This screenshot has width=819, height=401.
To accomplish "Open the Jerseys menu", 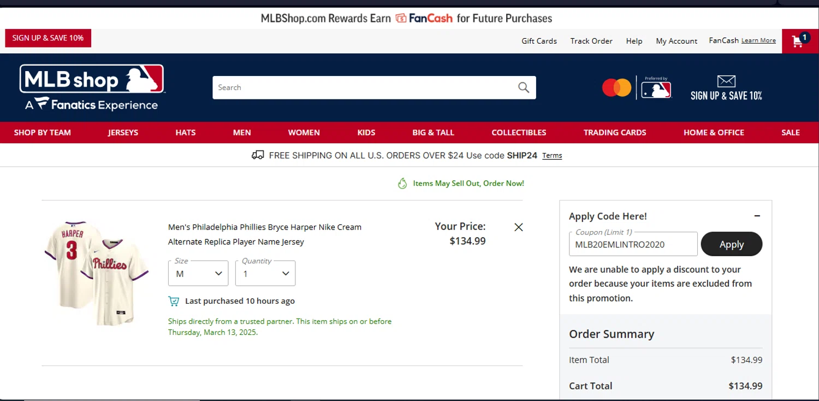I will click(123, 132).
